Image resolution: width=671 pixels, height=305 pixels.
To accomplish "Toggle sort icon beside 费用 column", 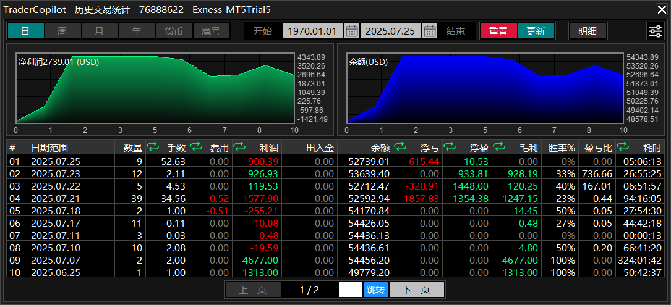I will [196, 148].
